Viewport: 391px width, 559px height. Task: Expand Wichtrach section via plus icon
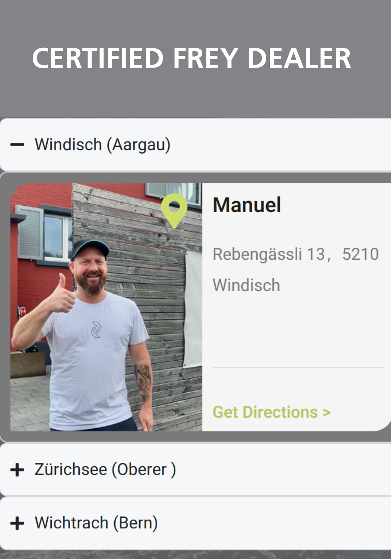[x=17, y=523]
